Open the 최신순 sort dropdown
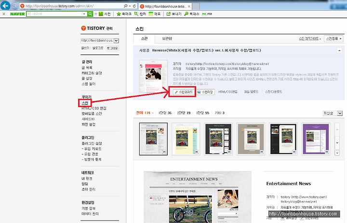This screenshot has height=223, width=347. [x=333, y=113]
